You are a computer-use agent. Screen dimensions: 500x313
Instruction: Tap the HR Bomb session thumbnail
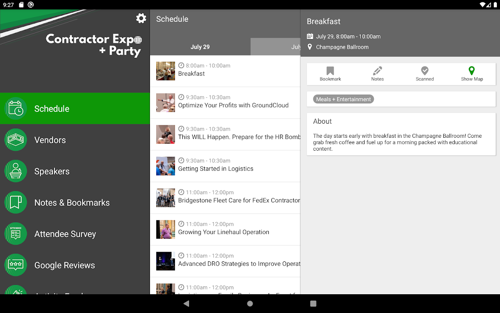(x=166, y=134)
